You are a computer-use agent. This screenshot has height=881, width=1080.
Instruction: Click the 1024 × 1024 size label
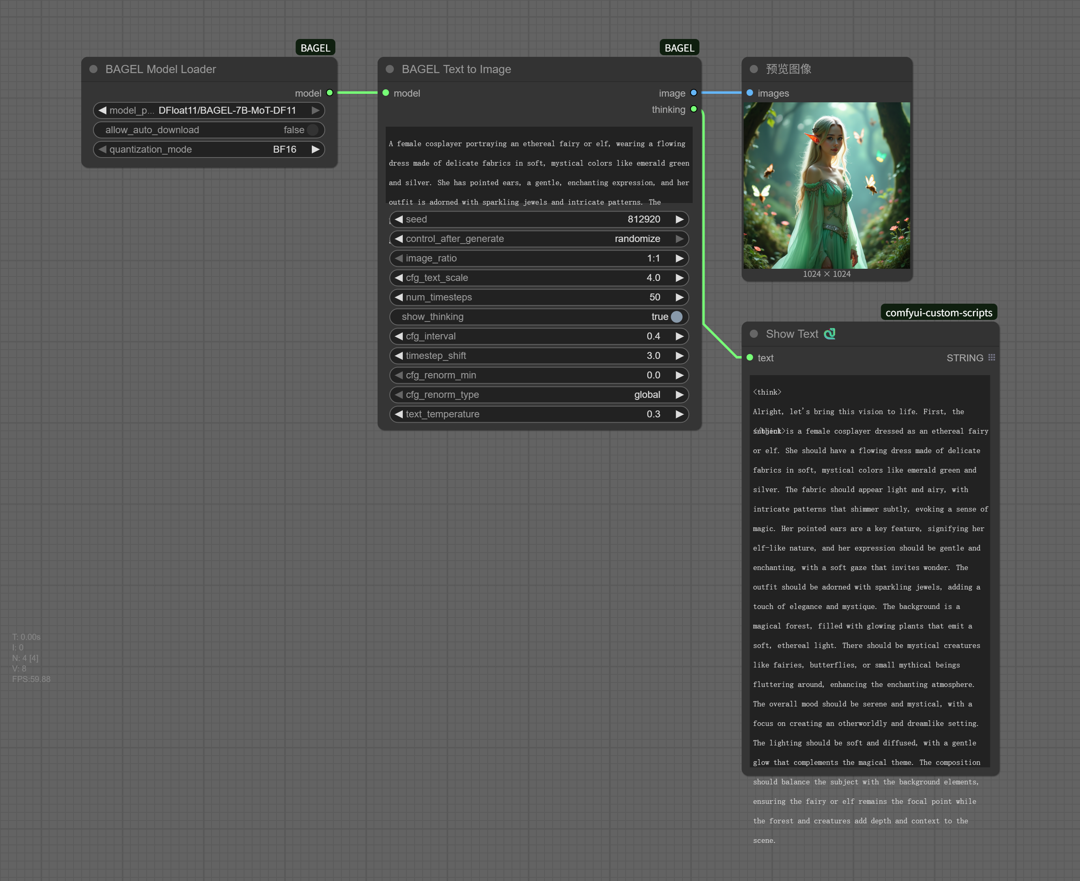pos(827,274)
